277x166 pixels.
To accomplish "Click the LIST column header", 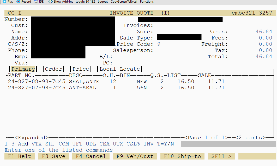I will coord(174,75).
